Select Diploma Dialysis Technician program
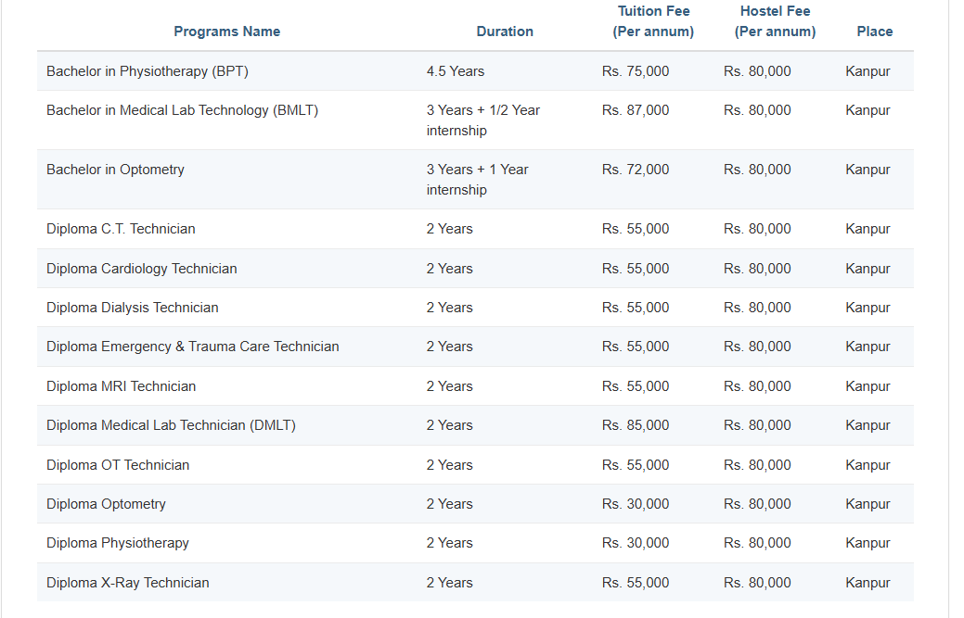The image size is (964, 618). (133, 308)
